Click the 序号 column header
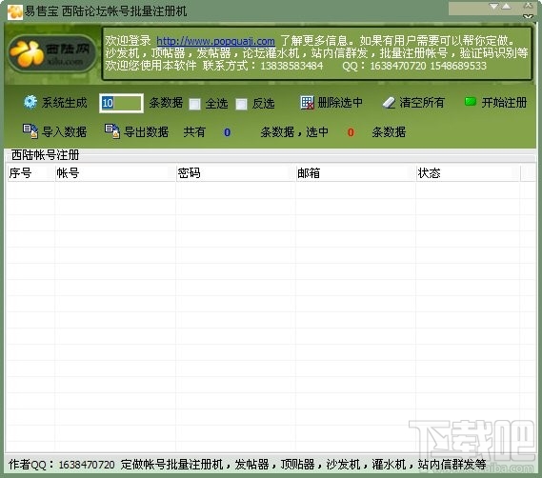The image size is (542, 478). pyautogui.click(x=31, y=173)
